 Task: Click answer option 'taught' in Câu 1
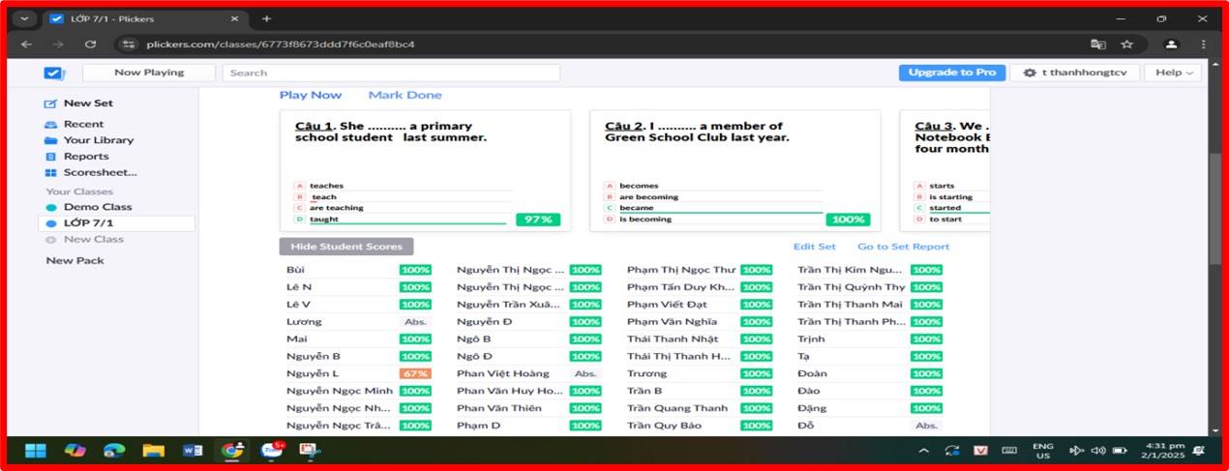pos(324,220)
